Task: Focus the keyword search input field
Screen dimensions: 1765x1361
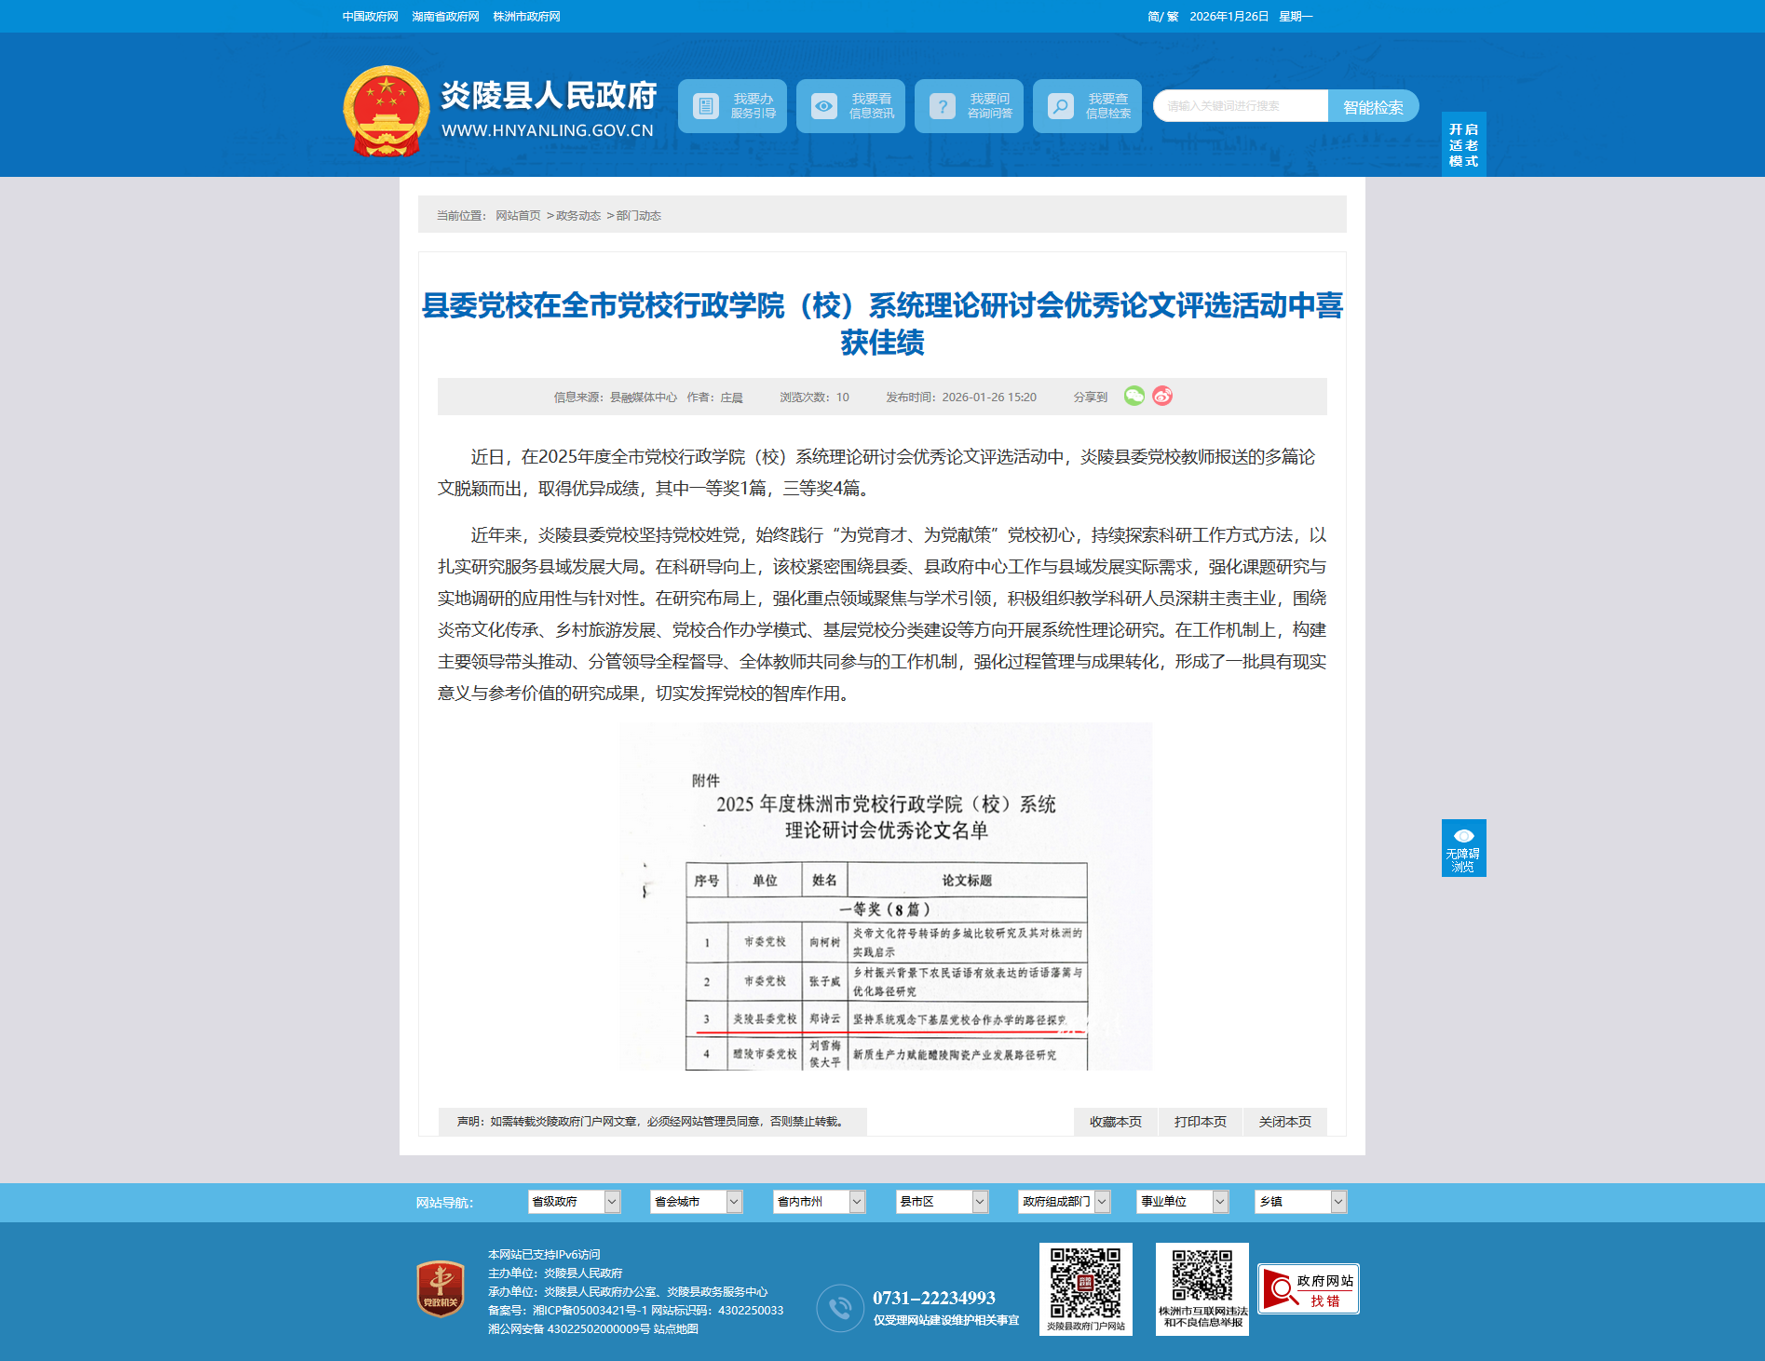Action: (x=1240, y=106)
